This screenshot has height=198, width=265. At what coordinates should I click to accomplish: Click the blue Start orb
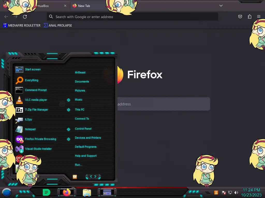click(6, 192)
